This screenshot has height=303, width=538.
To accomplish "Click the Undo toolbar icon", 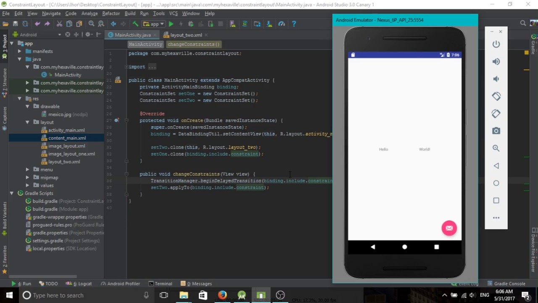I will pyautogui.click(x=38, y=24).
